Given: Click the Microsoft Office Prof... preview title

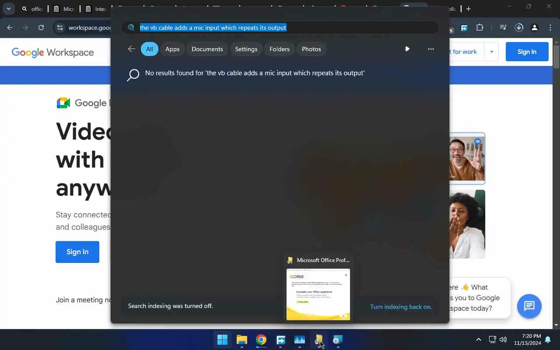Looking at the screenshot, I should (323, 260).
